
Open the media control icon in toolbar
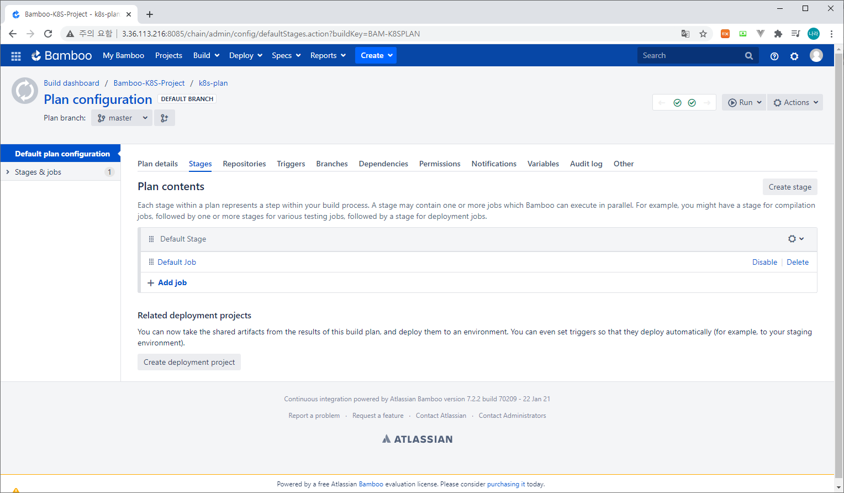(796, 34)
